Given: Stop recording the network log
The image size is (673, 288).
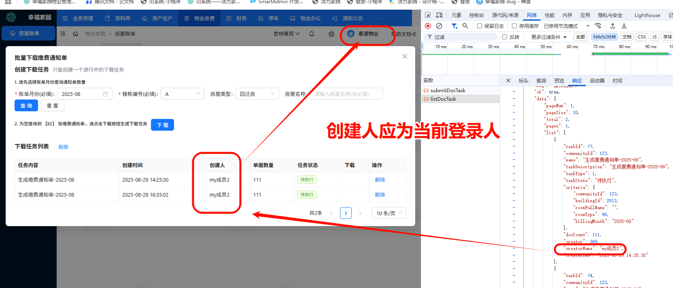Looking at the screenshot, I should (x=428, y=26).
